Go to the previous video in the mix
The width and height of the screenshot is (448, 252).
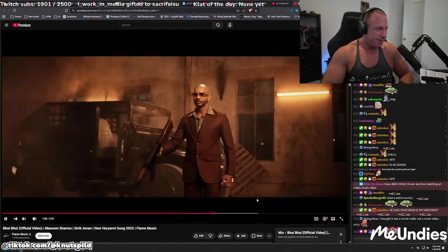[15, 219]
